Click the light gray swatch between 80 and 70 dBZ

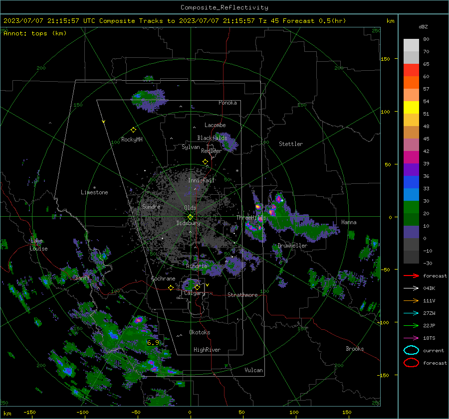[411, 45]
